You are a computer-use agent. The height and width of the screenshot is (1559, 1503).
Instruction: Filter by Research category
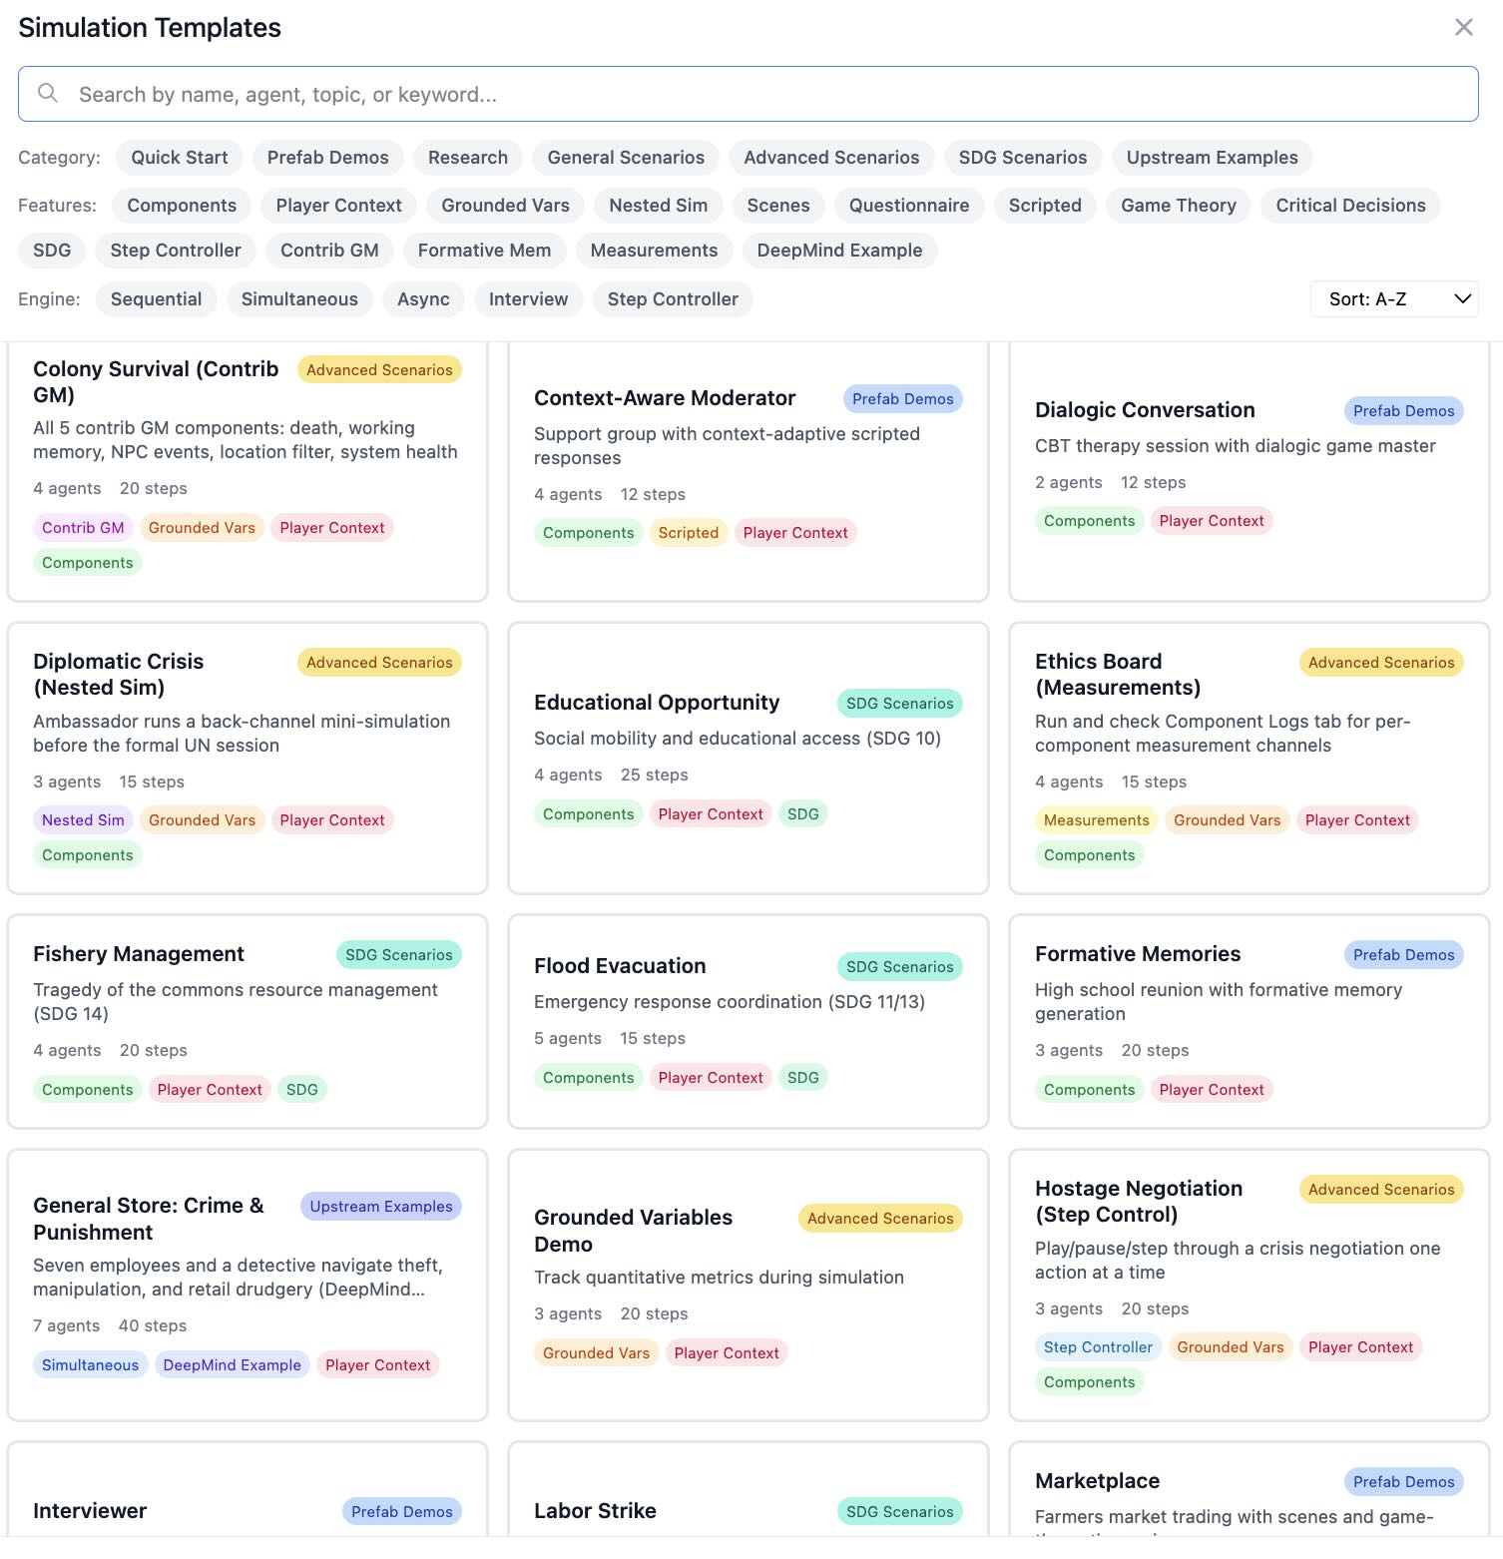click(467, 158)
